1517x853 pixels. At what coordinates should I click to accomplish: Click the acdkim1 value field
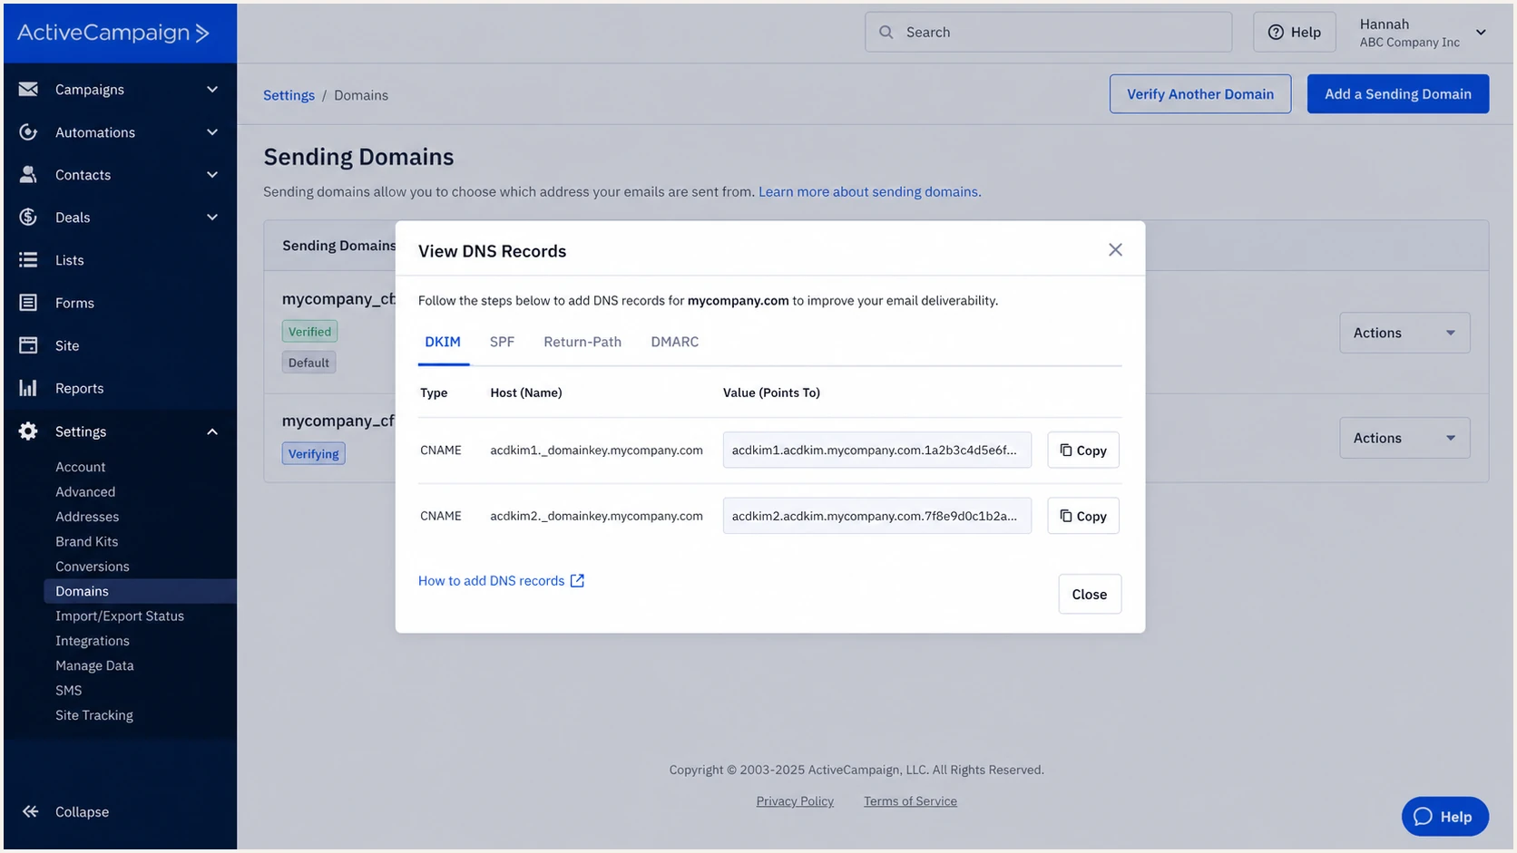click(x=877, y=450)
